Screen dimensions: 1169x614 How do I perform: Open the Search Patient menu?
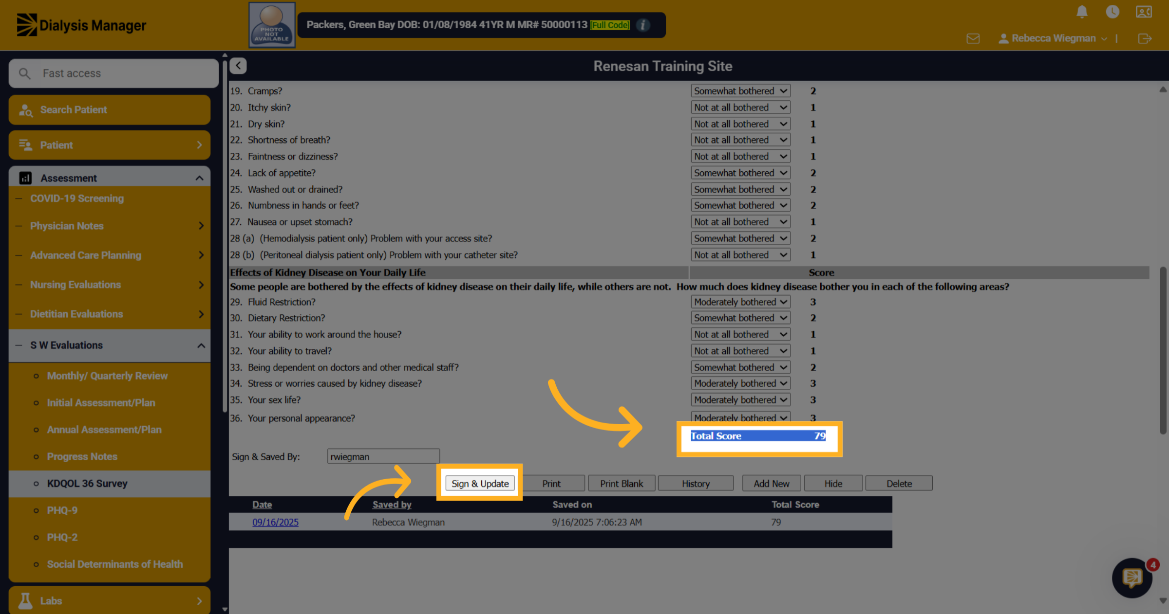110,110
